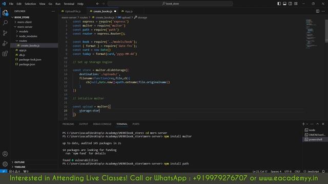Open notifications bell in status bar
The width and height of the screenshot is (328, 184).
tap(323, 171)
